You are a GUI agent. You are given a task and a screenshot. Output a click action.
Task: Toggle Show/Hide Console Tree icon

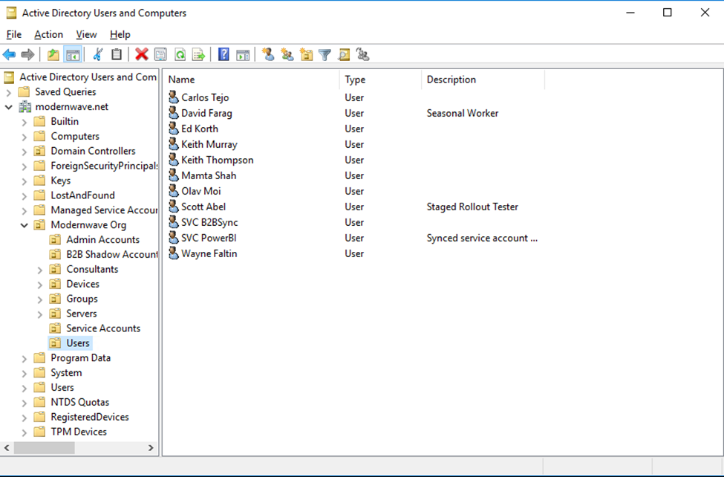(x=73, y=54)
